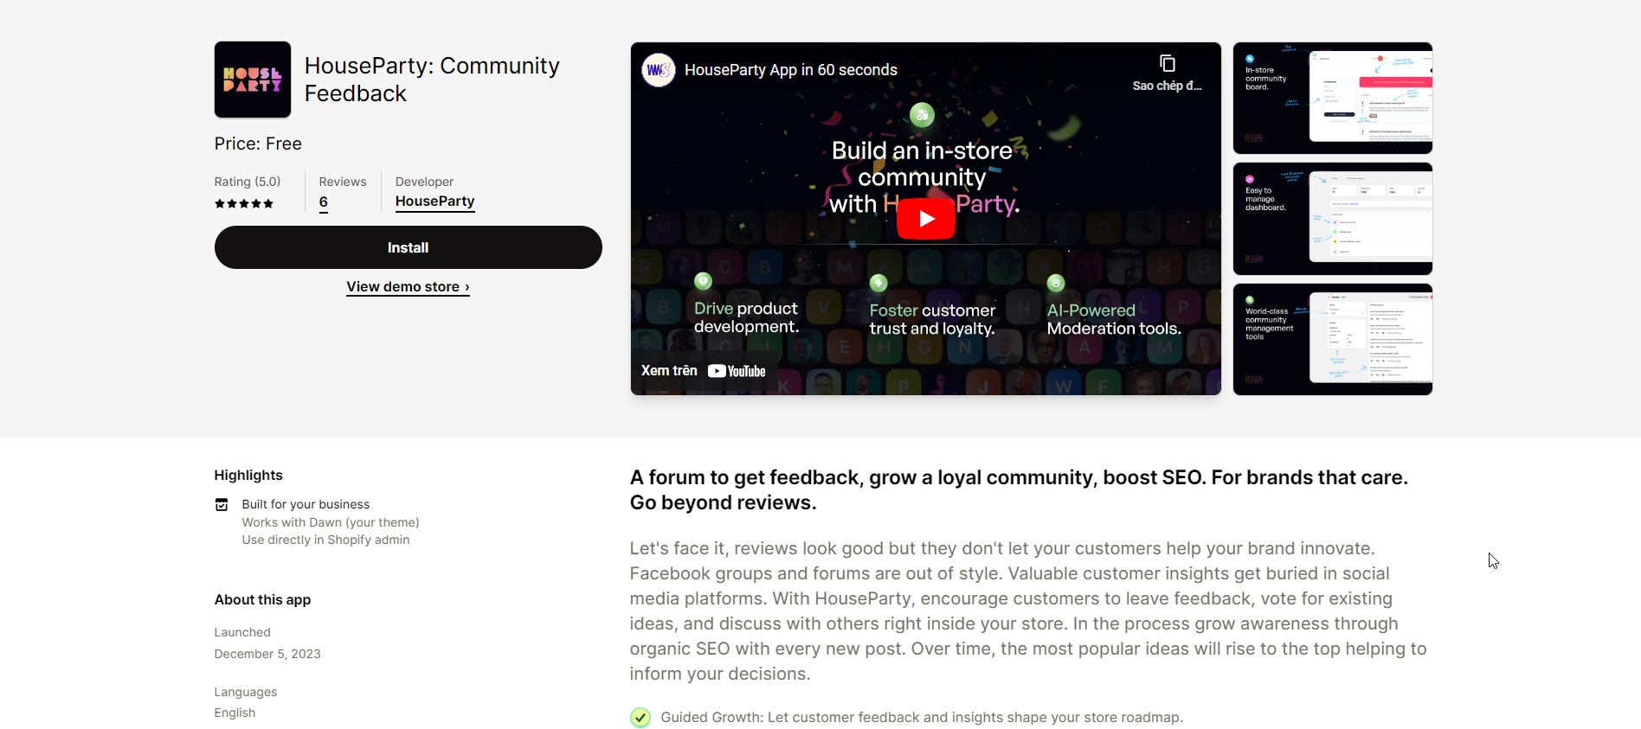Click the HouseParty: Community Feedback title

(x=432, y=80)
